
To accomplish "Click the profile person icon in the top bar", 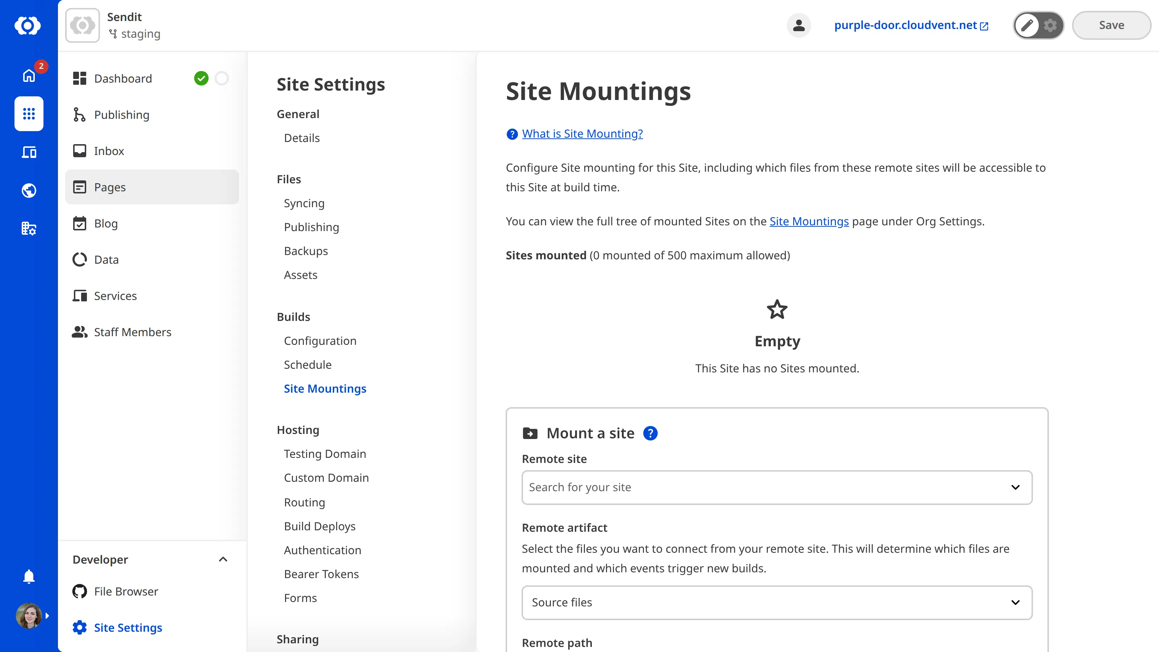I will pos(799,25).
